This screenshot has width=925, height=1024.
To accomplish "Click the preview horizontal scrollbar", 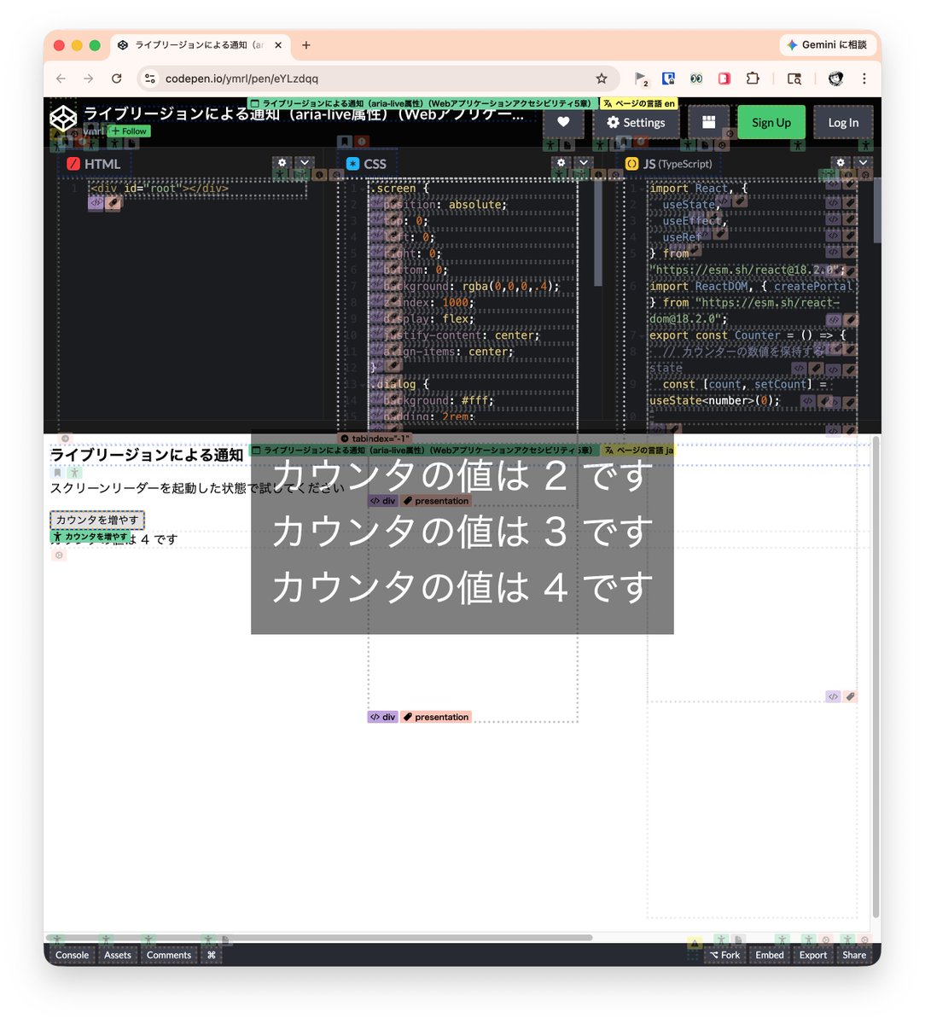I will (319, 937).
